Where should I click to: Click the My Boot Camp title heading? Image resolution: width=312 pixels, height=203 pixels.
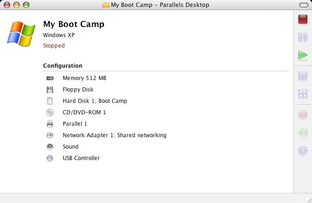click(74, 24)
